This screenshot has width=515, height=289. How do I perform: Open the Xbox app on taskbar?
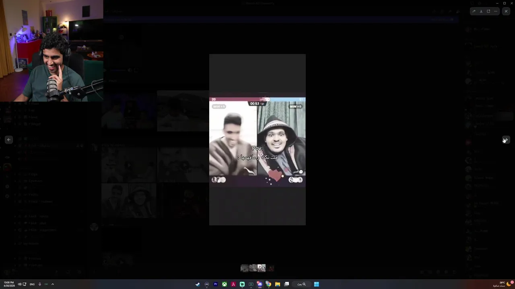[225, 284]
